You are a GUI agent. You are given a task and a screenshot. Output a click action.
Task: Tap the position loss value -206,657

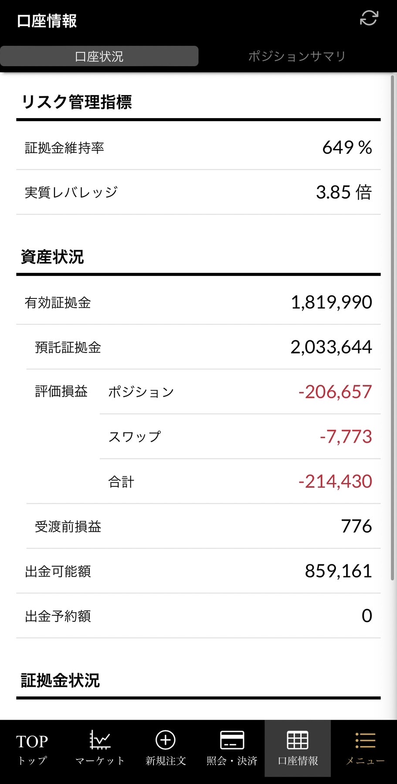coord(335,392)
